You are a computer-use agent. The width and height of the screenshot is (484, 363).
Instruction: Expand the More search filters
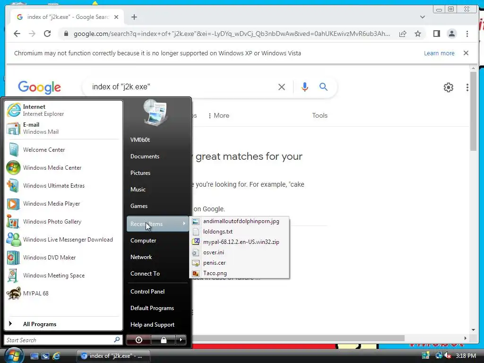(x=219, y=115)
